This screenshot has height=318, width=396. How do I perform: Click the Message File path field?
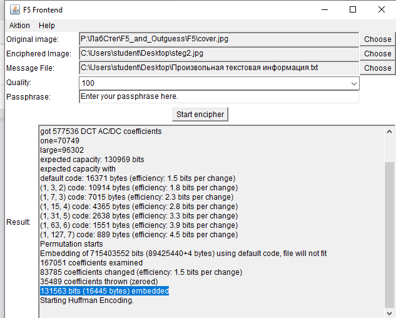[x=219, y=68]
